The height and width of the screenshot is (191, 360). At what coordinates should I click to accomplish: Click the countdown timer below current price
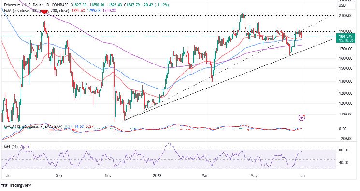346,40
